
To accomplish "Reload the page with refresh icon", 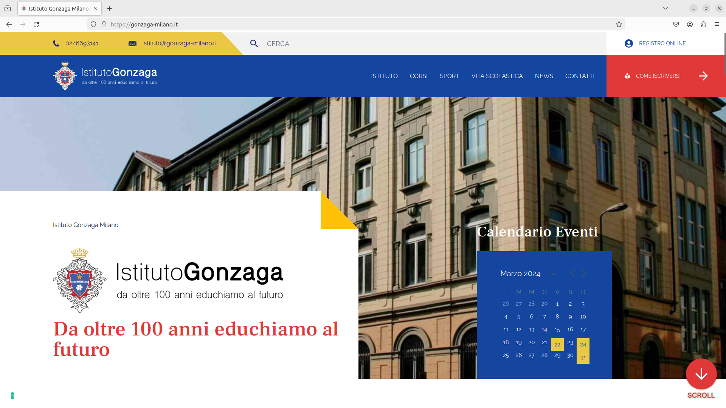I will click(x=36, y=24).
